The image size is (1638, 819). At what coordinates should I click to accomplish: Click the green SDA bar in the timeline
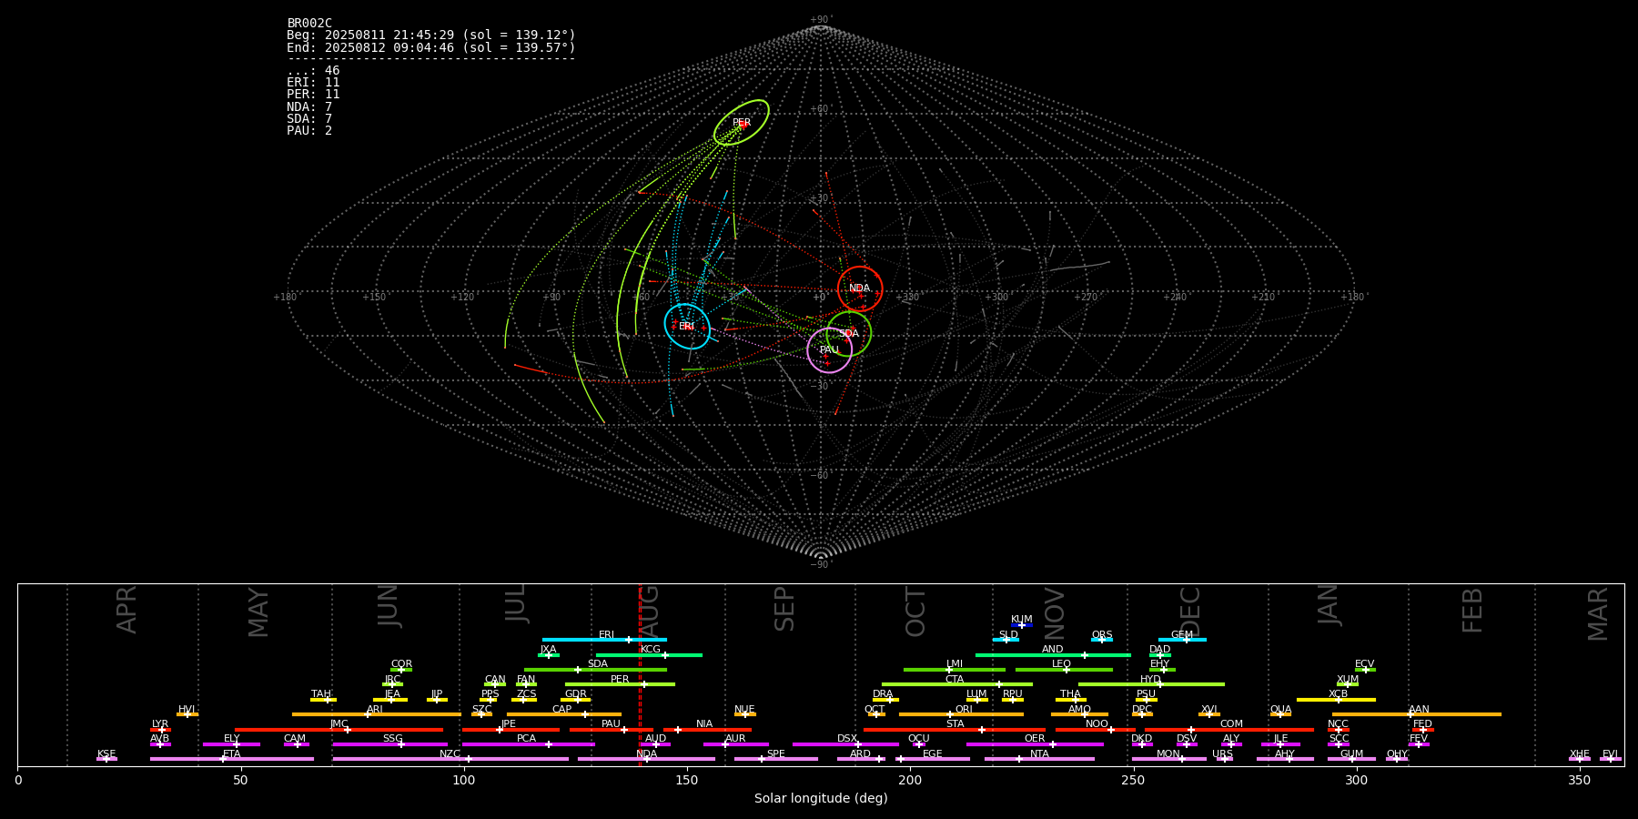[595, 670]
